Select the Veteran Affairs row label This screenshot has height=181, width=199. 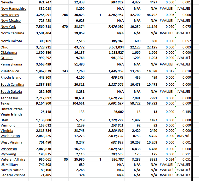pyautogui.click(x=13, y=160)
